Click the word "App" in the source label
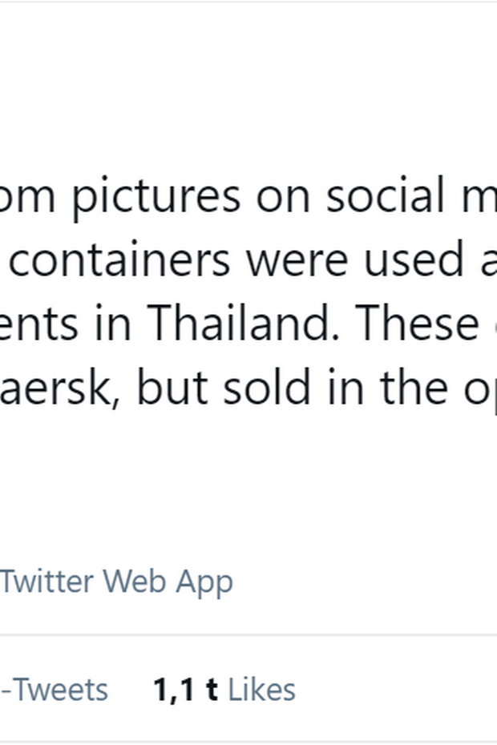 [207, 582]
